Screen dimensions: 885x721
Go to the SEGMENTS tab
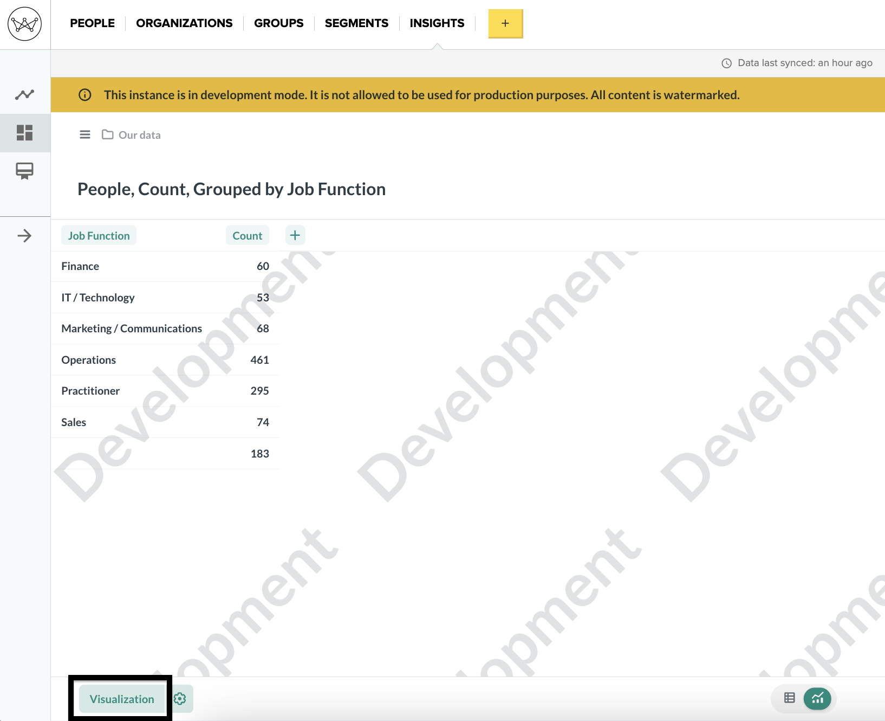pyautogui.click(x=356, y=23)
